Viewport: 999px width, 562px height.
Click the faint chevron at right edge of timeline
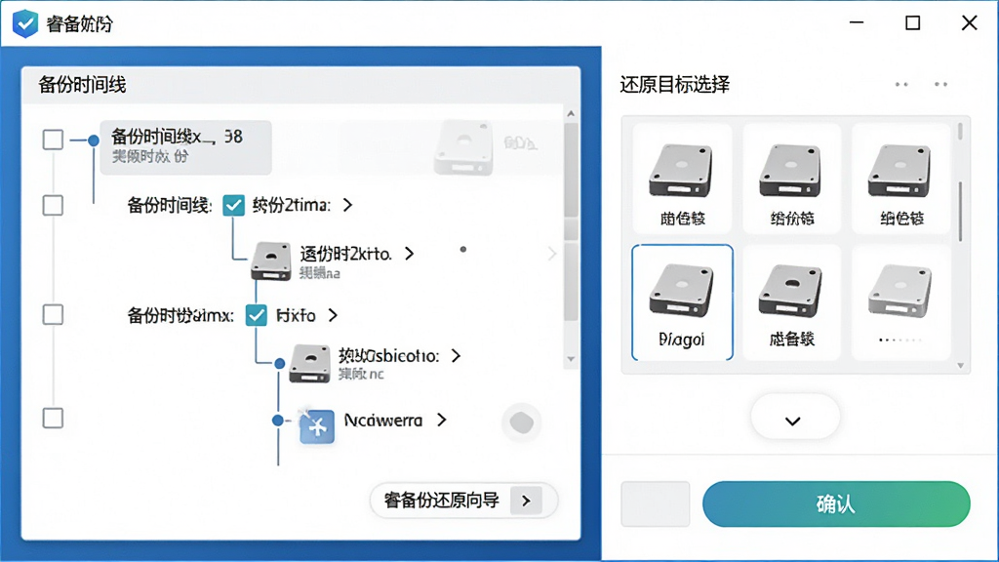tap(552, 254)
